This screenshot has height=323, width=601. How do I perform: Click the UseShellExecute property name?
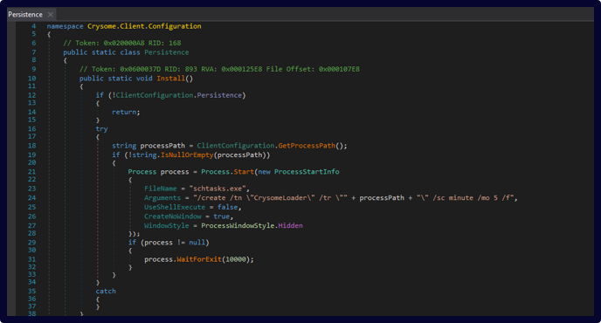(x=175, y=207)
